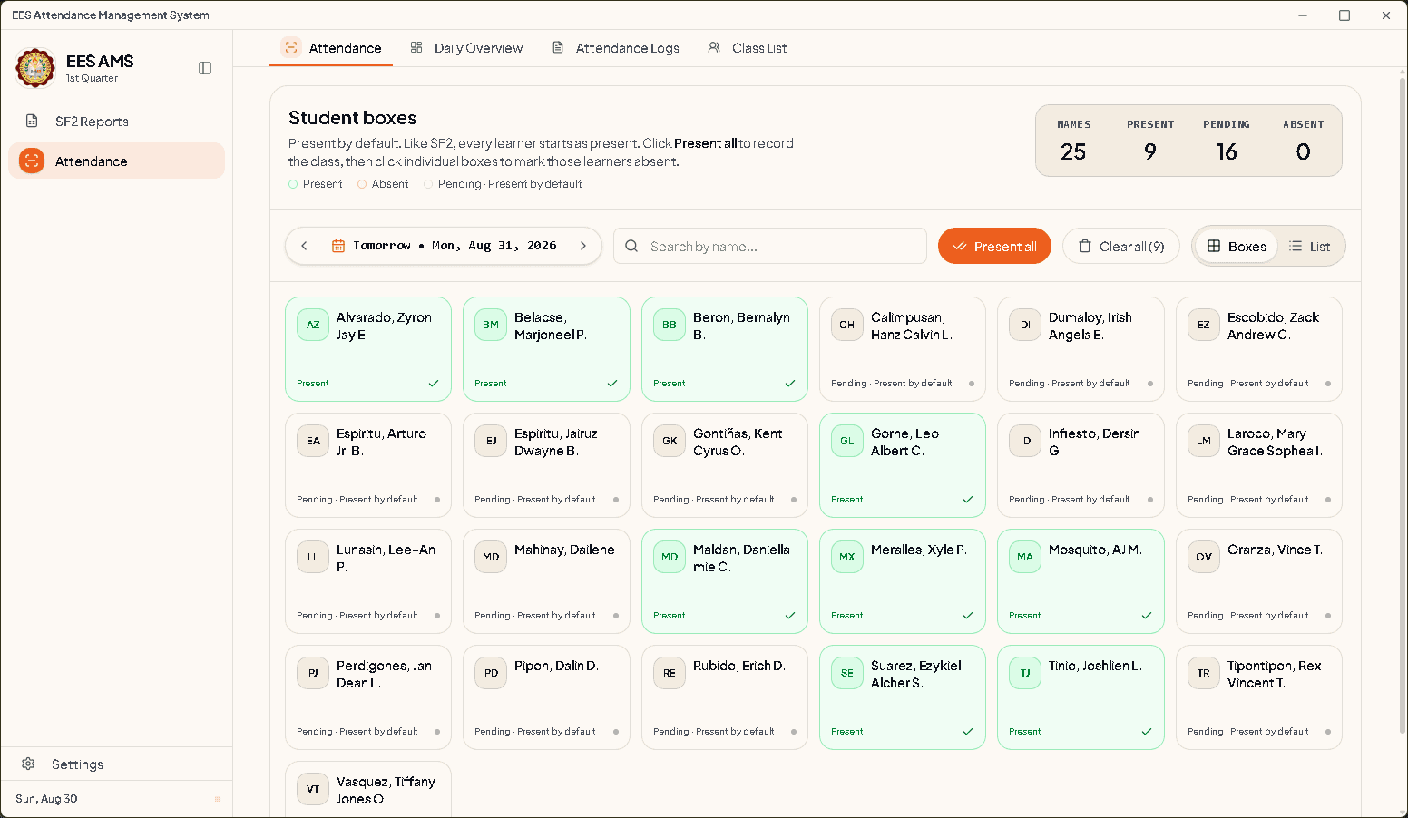
Task: Click the RE avatar for Rubido, Erich D.
Action: click(x=670, y=673)
